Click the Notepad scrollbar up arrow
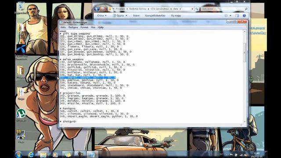This screenshot has height=158, width=281. (x=245, y=32)
